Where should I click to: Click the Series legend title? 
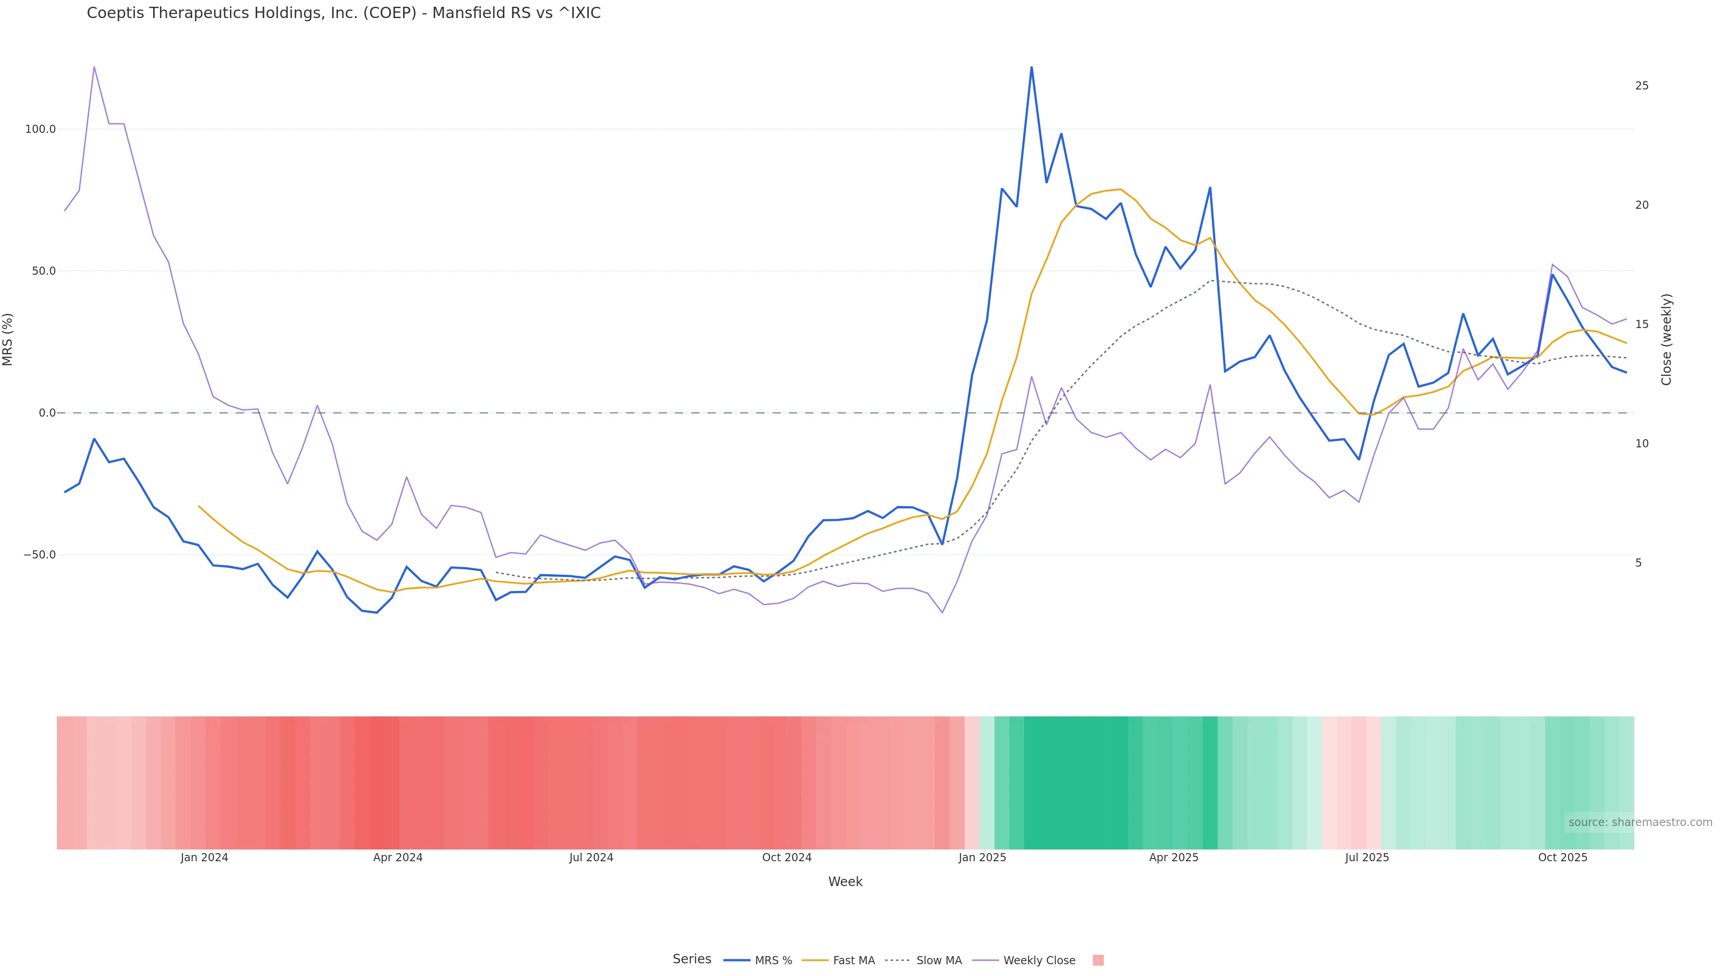pyautogui.click(x=692, y=959)
